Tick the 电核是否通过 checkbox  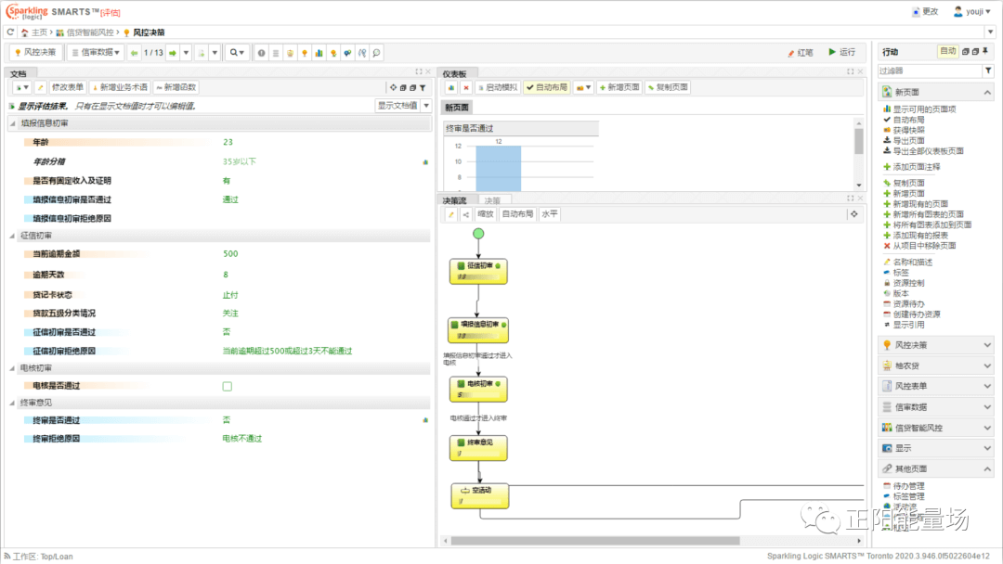tap(228, 387)
